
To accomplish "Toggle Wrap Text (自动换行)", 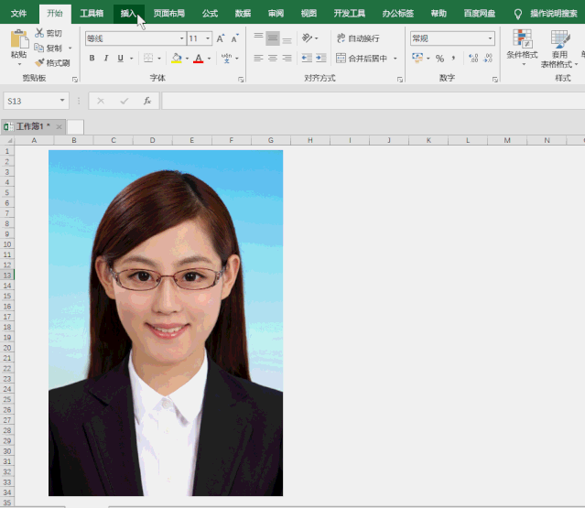I will click(357, 38).
